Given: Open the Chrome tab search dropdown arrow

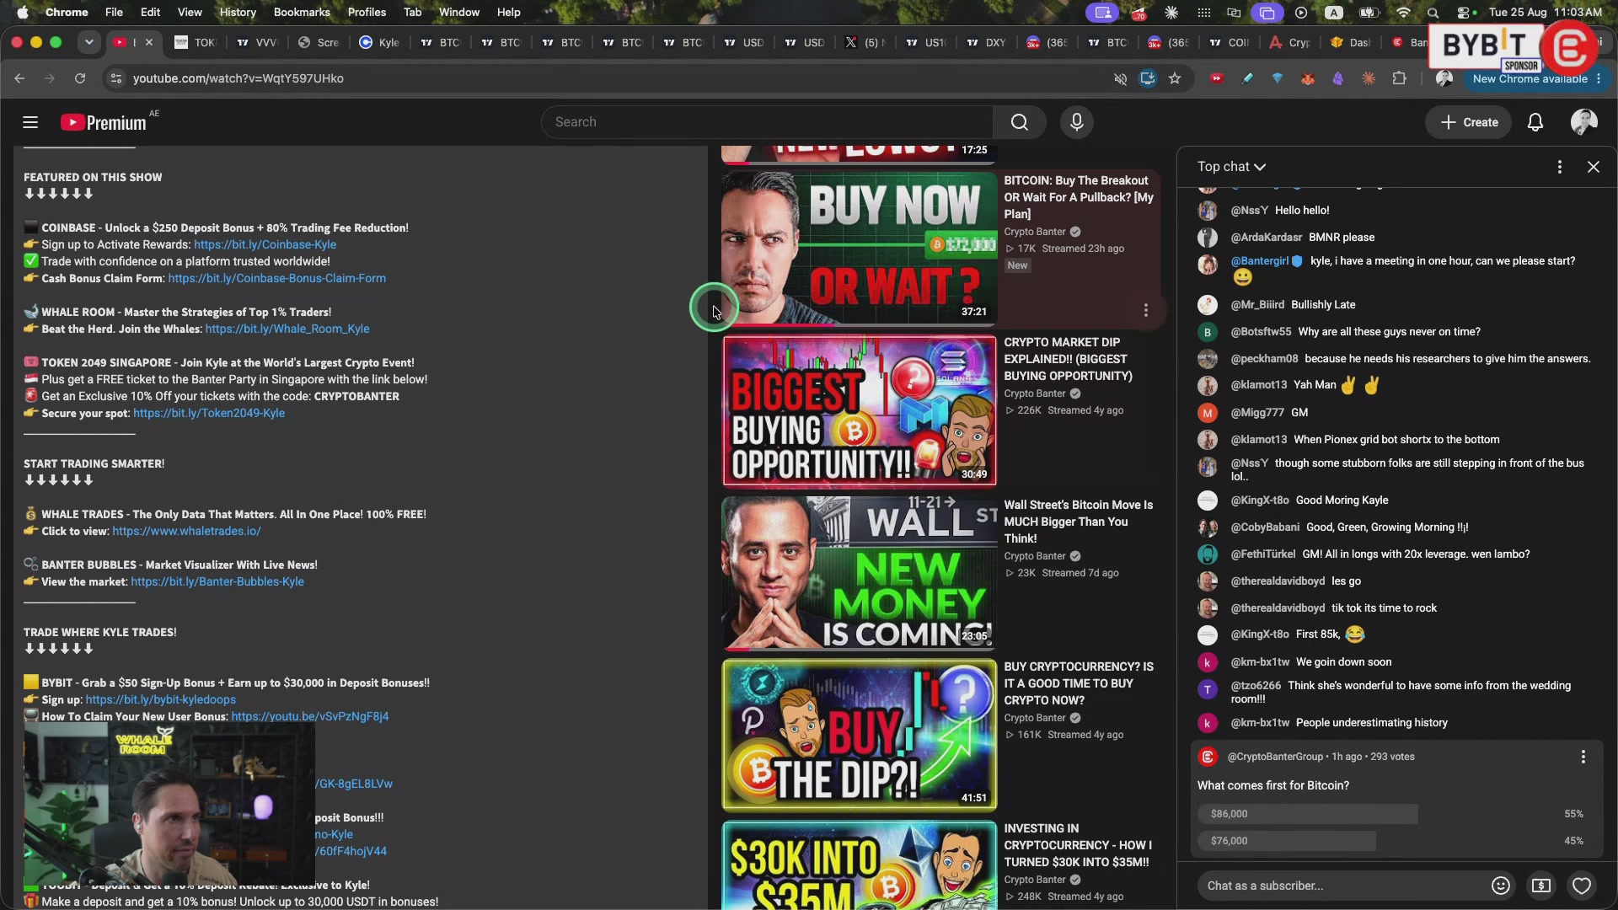Looking at the screenshot, I should click(89, 42).
